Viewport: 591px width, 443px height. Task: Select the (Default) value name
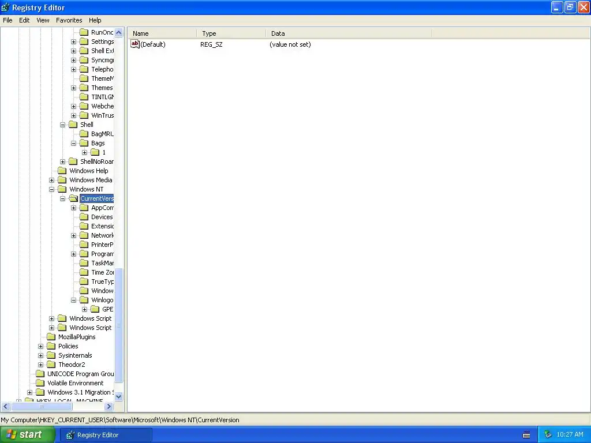tap(152, 44)
